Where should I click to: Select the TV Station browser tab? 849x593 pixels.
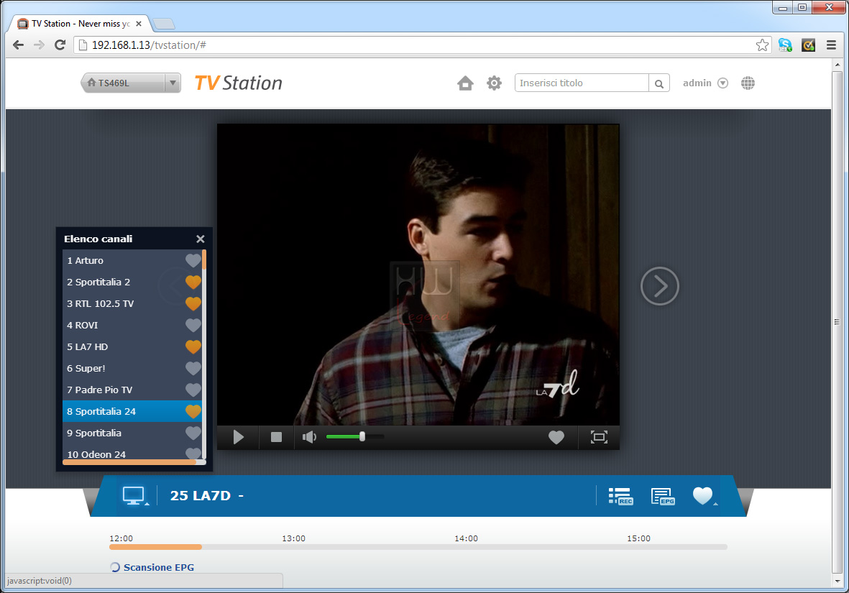(x=80, y=24)
